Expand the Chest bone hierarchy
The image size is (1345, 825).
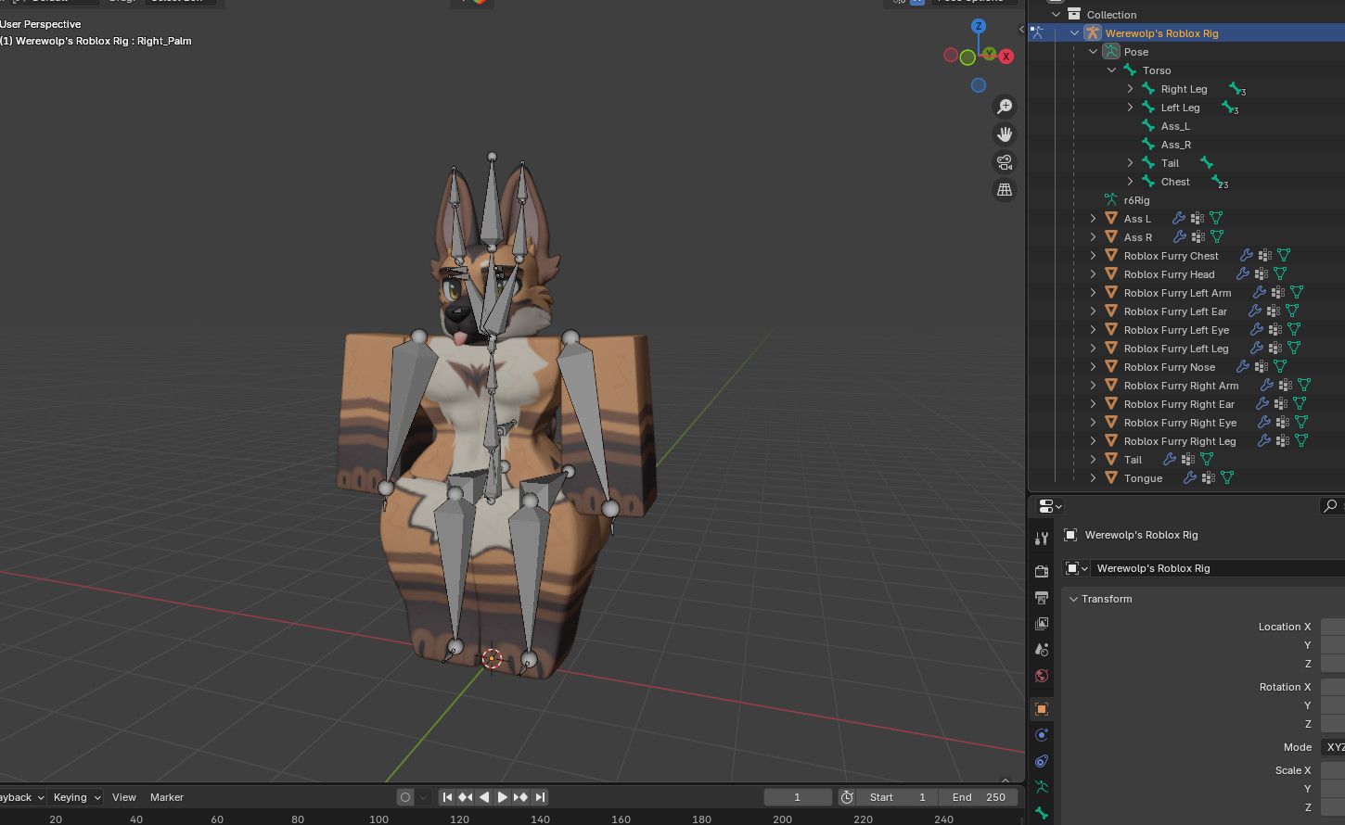[x=1130, y=182]
